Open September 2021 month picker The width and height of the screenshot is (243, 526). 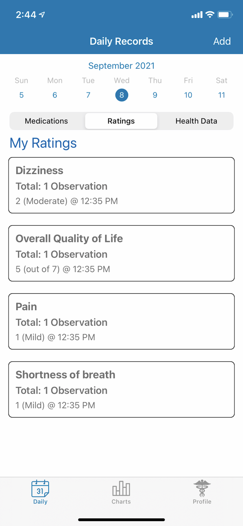[121, 66]
